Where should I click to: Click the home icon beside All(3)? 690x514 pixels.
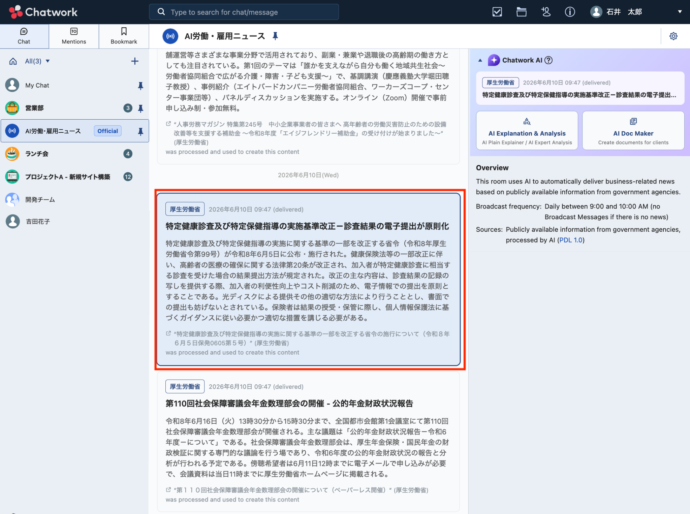click(x=13, y=61)
